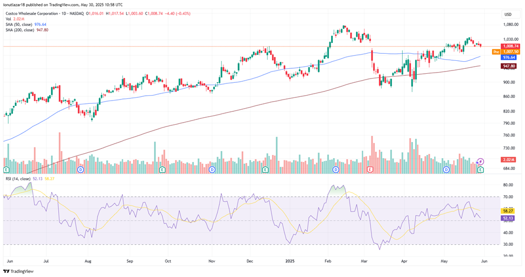This screenshot has width=525, height=277.
Task: Open the dividend D marker in May
Action: [x=446, y=169]
